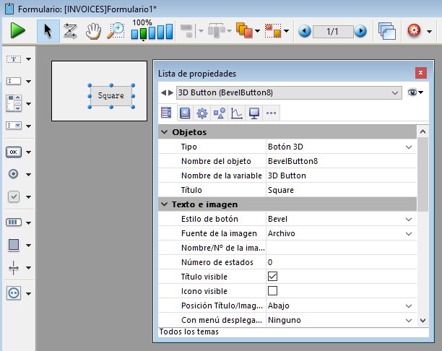
Task: Choose the entry order tool
Action: point(70,32)
